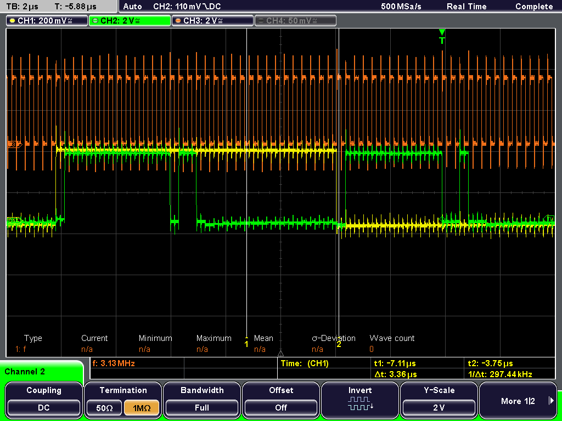Screen dimensions: 562x421
Task: Click the yellow CH1 ground level marker
Action: click(x=13, y=220)
